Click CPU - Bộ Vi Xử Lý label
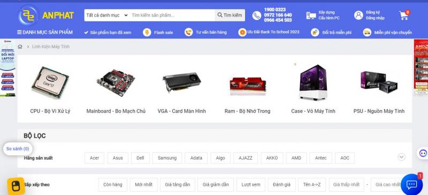The image size is (428, 195). pos(50,111)
